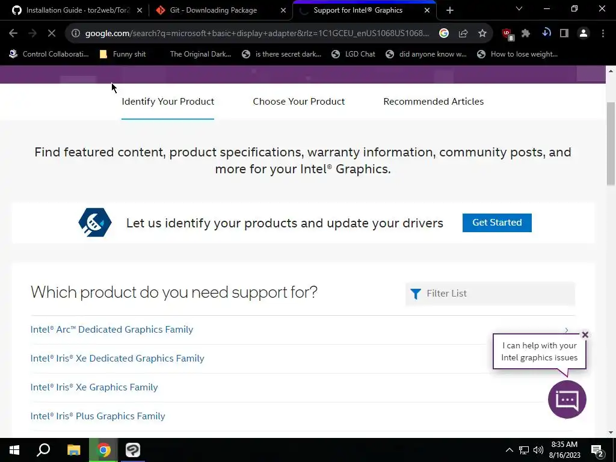
Task: Click the filter funnel icon
Action: pos(416,294)
